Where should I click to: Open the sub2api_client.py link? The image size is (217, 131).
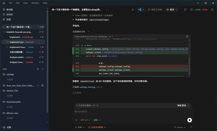click(x=87, y=87)
